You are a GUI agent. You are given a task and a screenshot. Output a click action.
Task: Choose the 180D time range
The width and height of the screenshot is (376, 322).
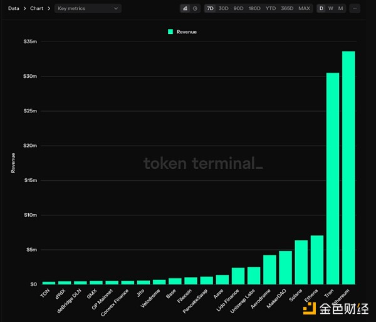pyautogui.click(x=256, y=9)
